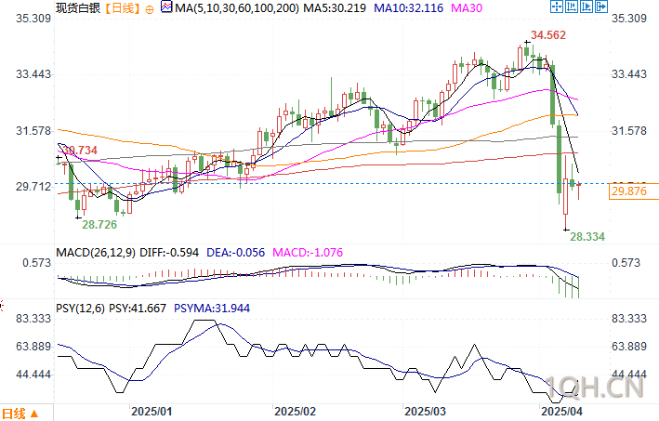Activate the crosshair cursor tool icon

click(557, 7)
